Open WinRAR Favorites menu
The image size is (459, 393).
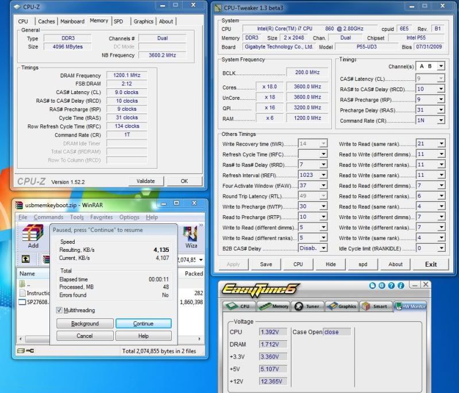[x=101, y=217]
